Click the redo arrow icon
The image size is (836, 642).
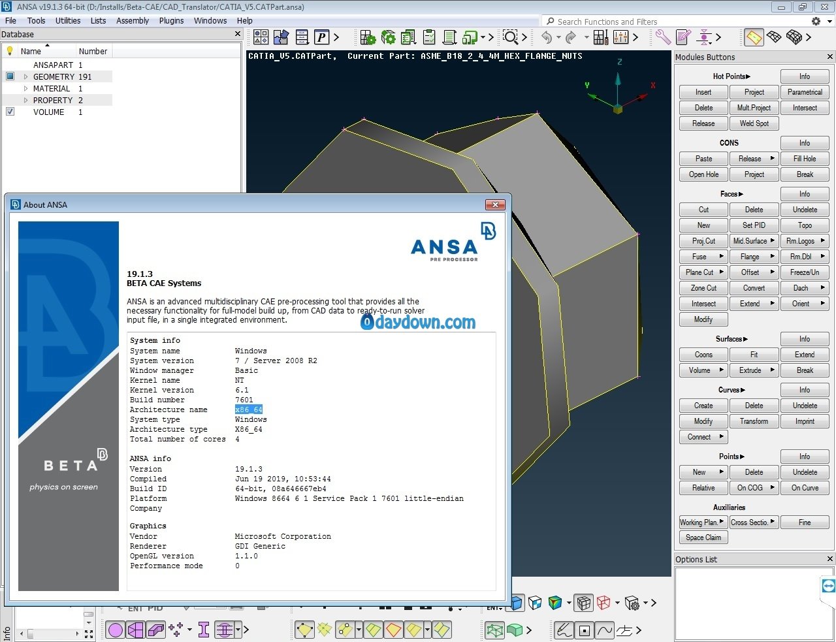pos(571,37)
